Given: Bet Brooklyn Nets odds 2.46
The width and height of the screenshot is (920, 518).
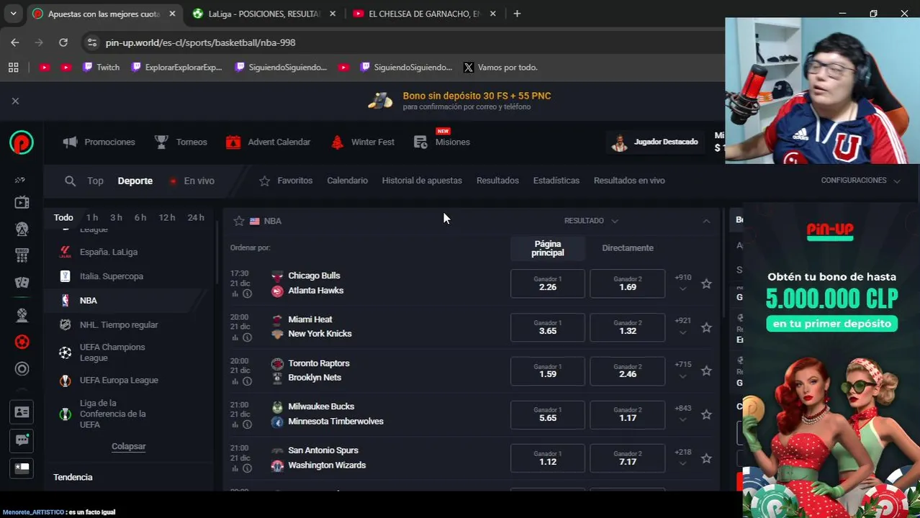Looking at the screenshot, I should [x=628, y=371].
